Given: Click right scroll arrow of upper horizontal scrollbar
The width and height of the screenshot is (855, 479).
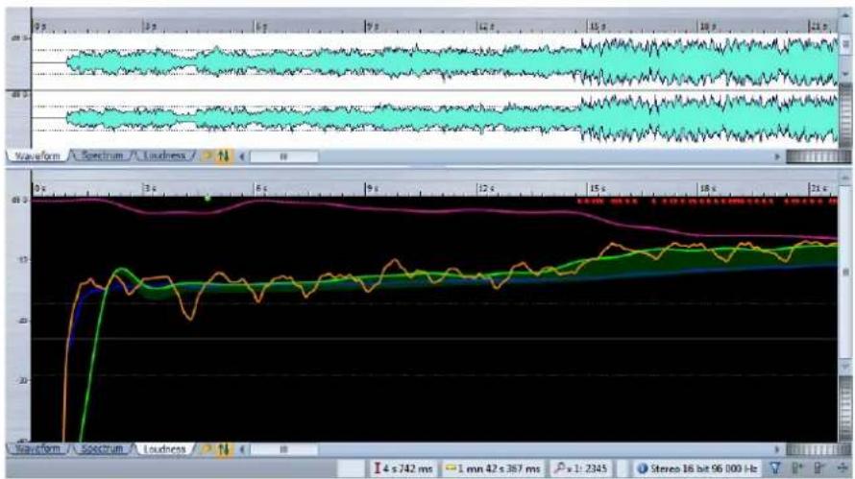Looking at the screenshot, I should click(x=777, y=156).
